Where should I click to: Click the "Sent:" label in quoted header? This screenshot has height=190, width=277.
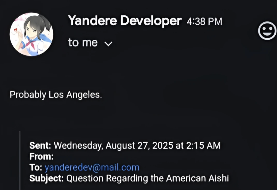click(x=40, y=145)
